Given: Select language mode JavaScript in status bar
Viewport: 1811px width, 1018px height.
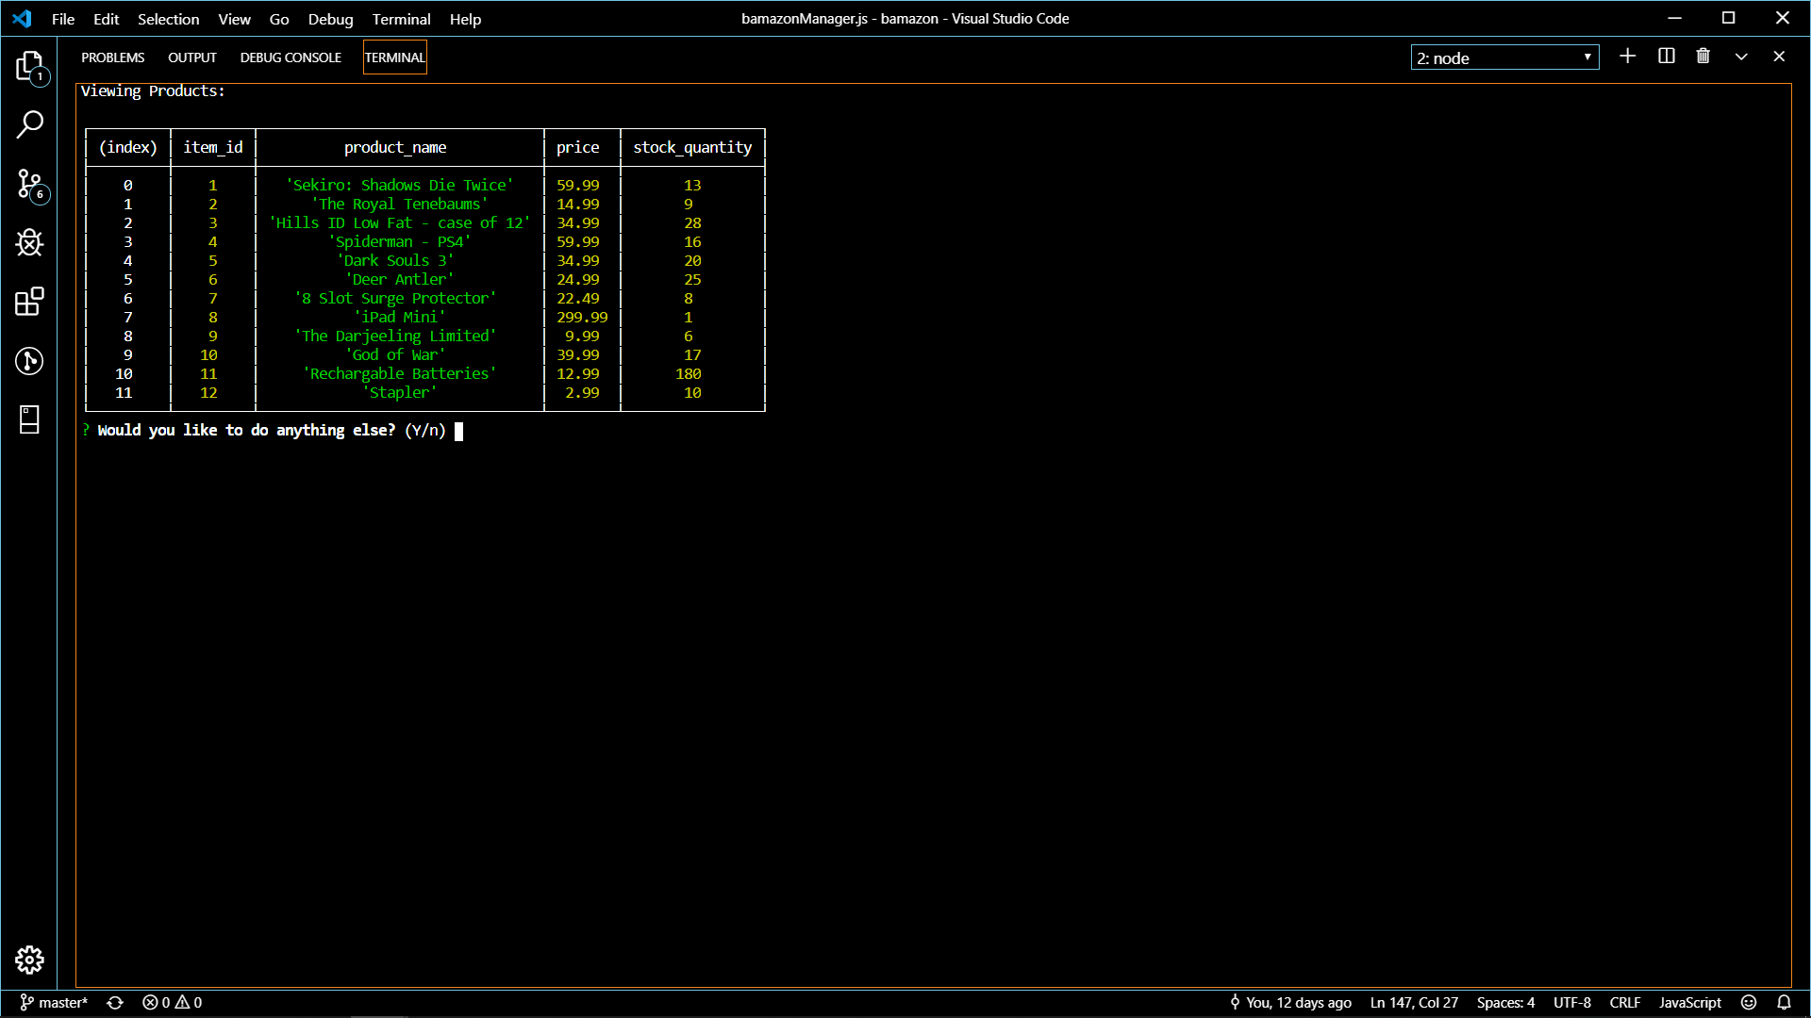Looking at the screenshot, I should pos(1690,1002).
